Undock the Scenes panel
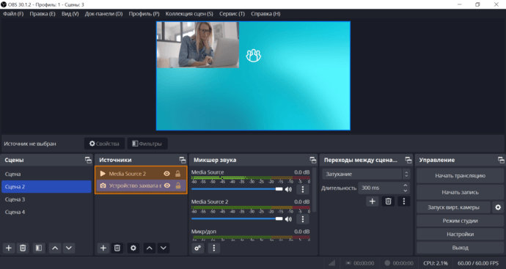Screen dimensions: 506x269 (88, 160)
